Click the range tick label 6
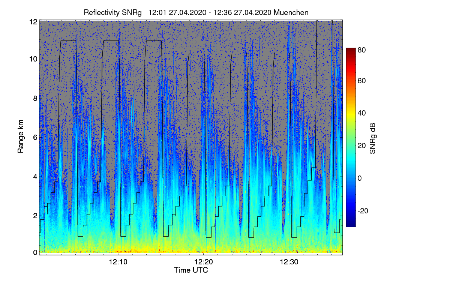This screenshot has width=450, height=300. click(x=35, y=137)
